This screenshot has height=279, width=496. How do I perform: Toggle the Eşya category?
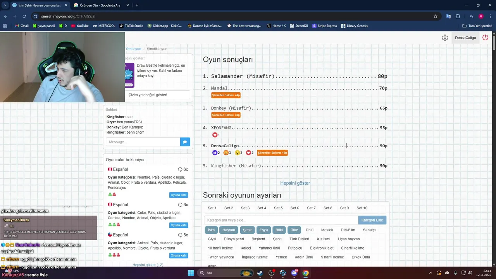tap(263, 230)
